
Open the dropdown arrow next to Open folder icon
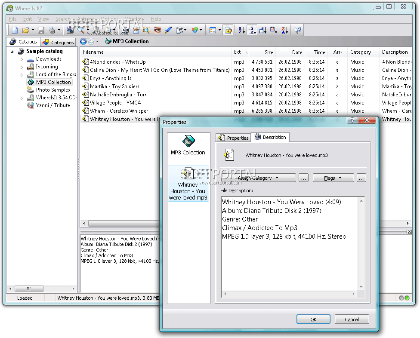click(x=33, y=30)
